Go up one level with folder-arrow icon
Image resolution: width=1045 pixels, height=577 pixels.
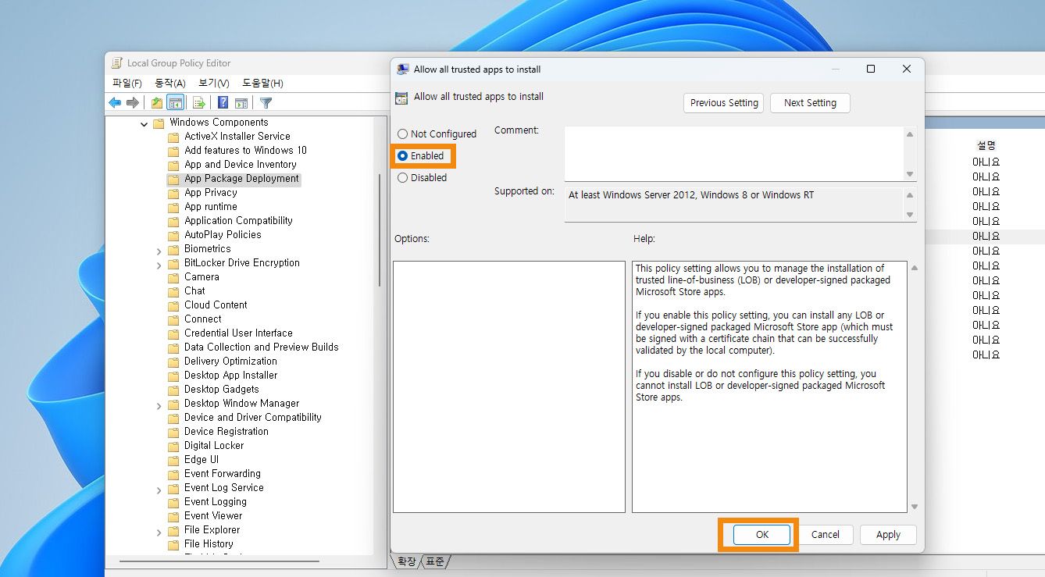click(x=157, y=102)
